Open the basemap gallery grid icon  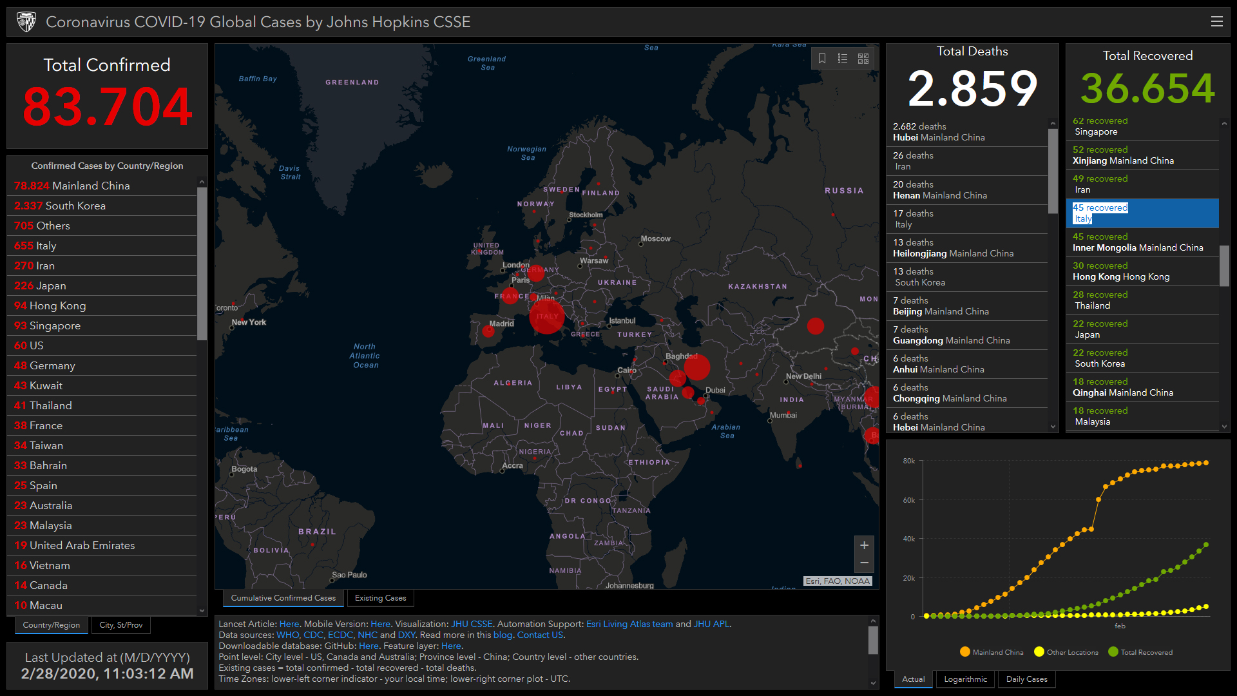pyautogui.click(x=863, y=59)
